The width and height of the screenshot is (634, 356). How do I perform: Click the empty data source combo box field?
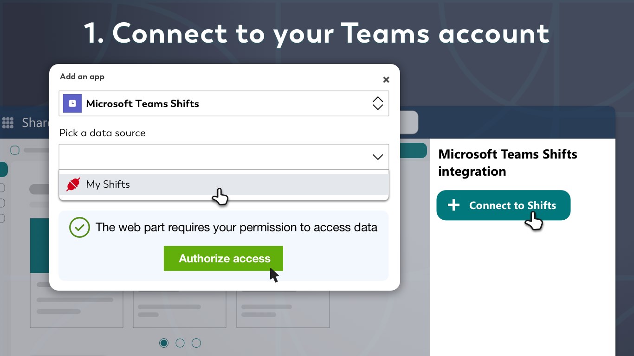point(213,157)
